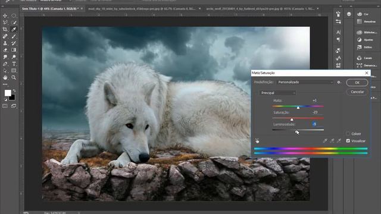This screenshot has width=381, height=214.
Task: Select the Hand tool
Action: click(x=5, y=78)
